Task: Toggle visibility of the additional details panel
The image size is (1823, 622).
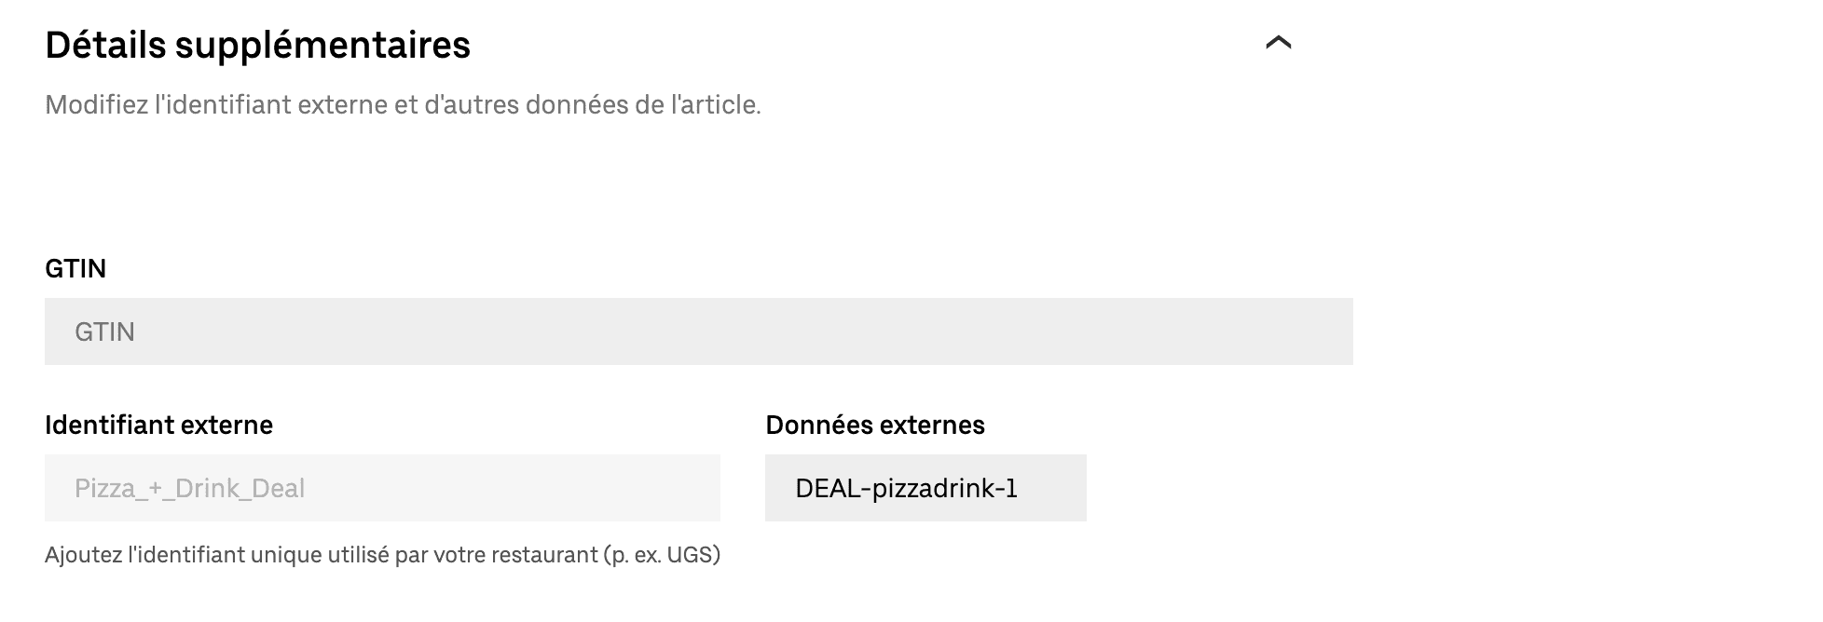Action: (1281, 44)
